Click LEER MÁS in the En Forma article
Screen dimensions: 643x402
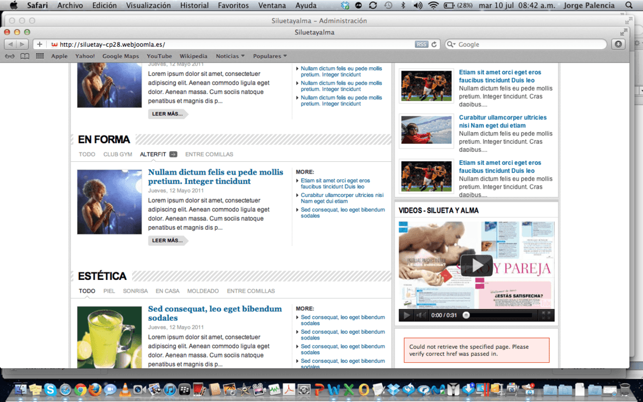click(168, 241)
